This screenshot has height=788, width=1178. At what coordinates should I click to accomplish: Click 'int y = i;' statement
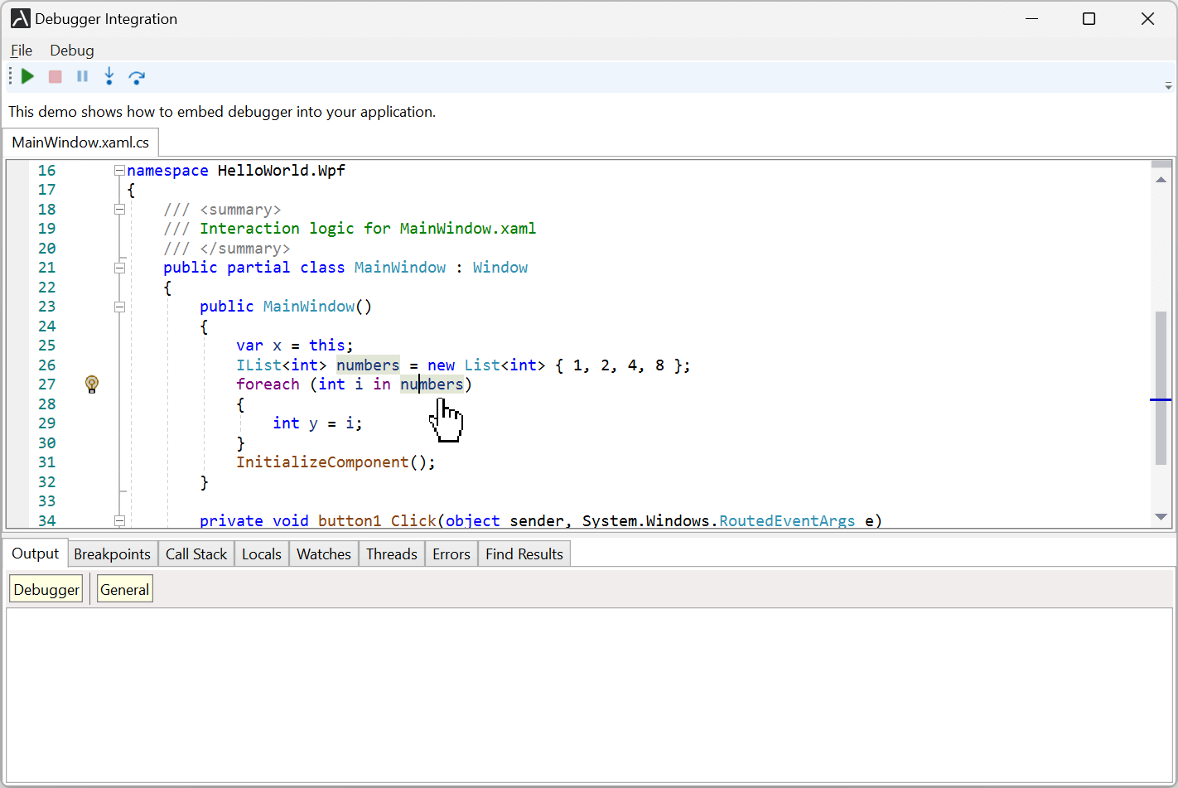click(317, 423)
